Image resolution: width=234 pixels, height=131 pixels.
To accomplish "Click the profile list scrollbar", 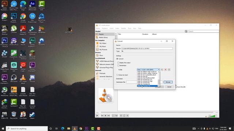I will (159, 79).
